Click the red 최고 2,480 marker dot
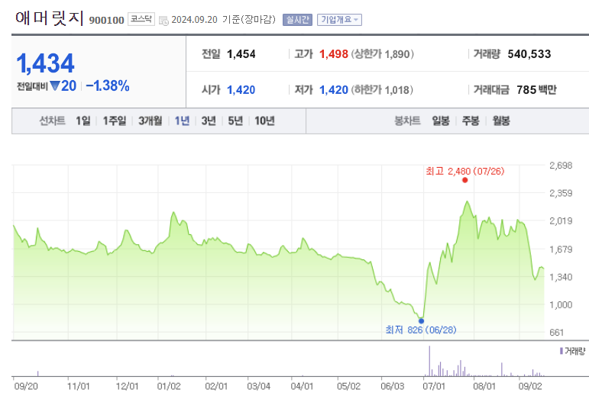The image size is (589, 396). coord(465,180)
